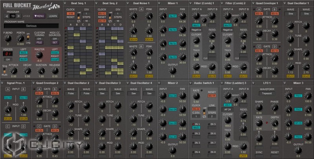Image resolution: width=314 pixels, height=159 pixels.
Task: Toggle the portamento on/Leg. switch
Action: tap(28, 38)
